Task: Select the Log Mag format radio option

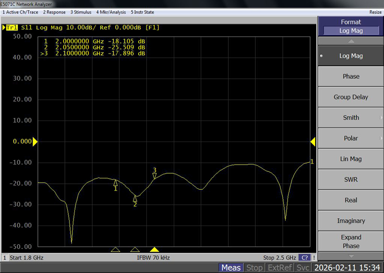Action: pyautogui.click(x=351, y=56)
